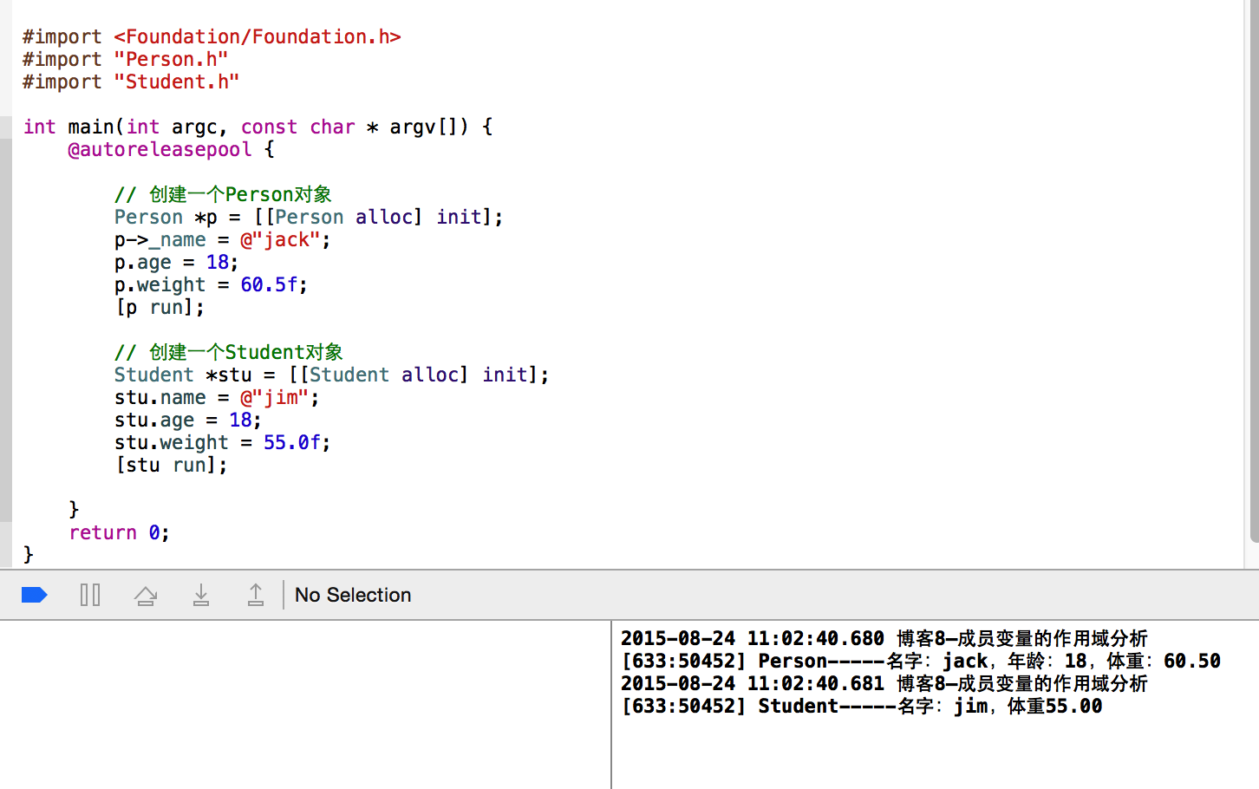Place cursor on int main declaration line
Viewport: 1259px width, 789px height.
pos(258,127)
